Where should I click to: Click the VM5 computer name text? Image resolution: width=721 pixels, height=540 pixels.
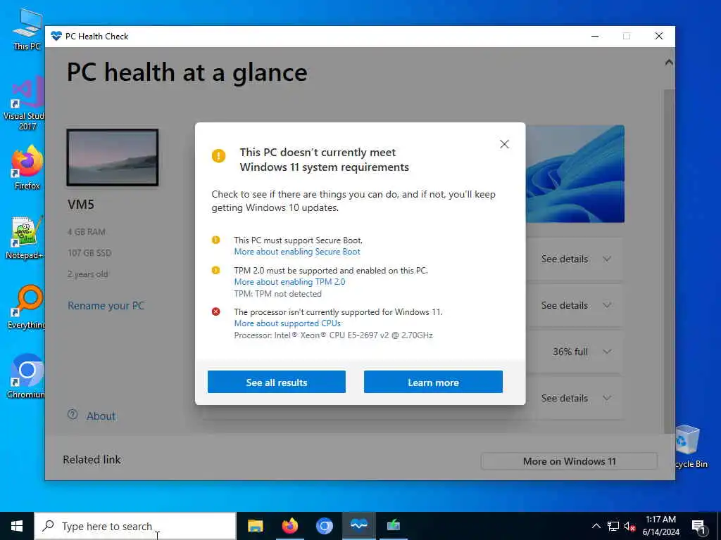[x=81, y=205]
